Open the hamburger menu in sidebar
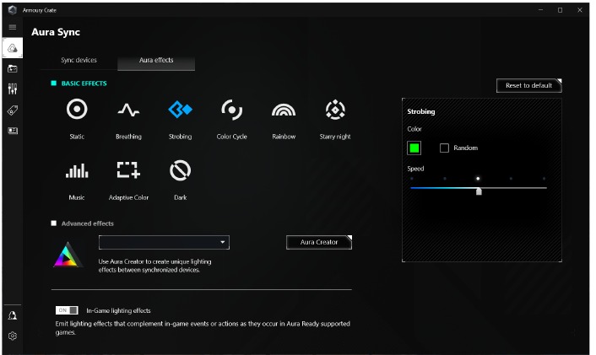Image resolution: width=596 pixels, height=355 pixels. pos(13,27)
